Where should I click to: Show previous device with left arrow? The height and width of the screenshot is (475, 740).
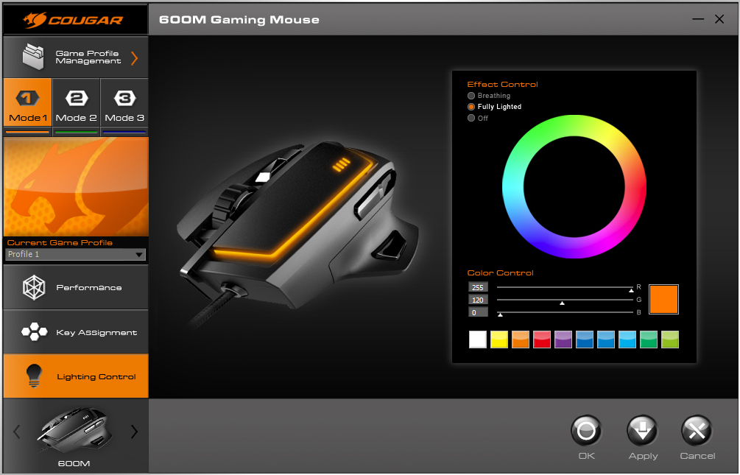click(x=17, y=432)
